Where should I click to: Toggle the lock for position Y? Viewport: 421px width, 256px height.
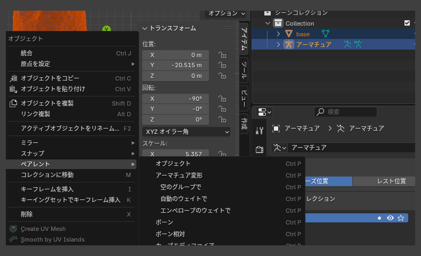tap(221, 65)
